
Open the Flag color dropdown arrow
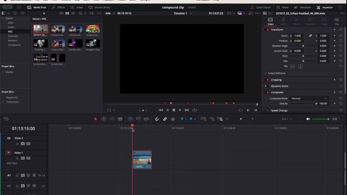point(186,119)
